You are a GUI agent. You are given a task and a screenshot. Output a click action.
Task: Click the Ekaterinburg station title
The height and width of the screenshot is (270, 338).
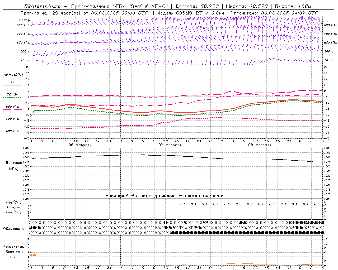pyautogui.click(x=42, y=6)
